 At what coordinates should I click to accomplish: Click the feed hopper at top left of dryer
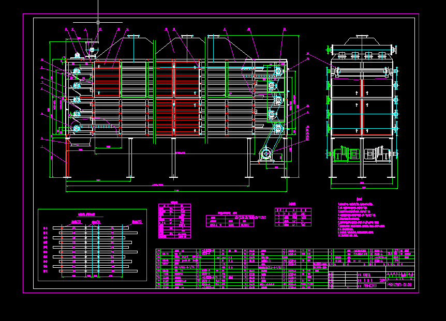(92, 49)
